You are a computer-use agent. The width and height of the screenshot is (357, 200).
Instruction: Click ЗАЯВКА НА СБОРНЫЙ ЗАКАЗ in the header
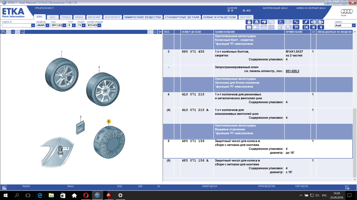tap(311, 8)
